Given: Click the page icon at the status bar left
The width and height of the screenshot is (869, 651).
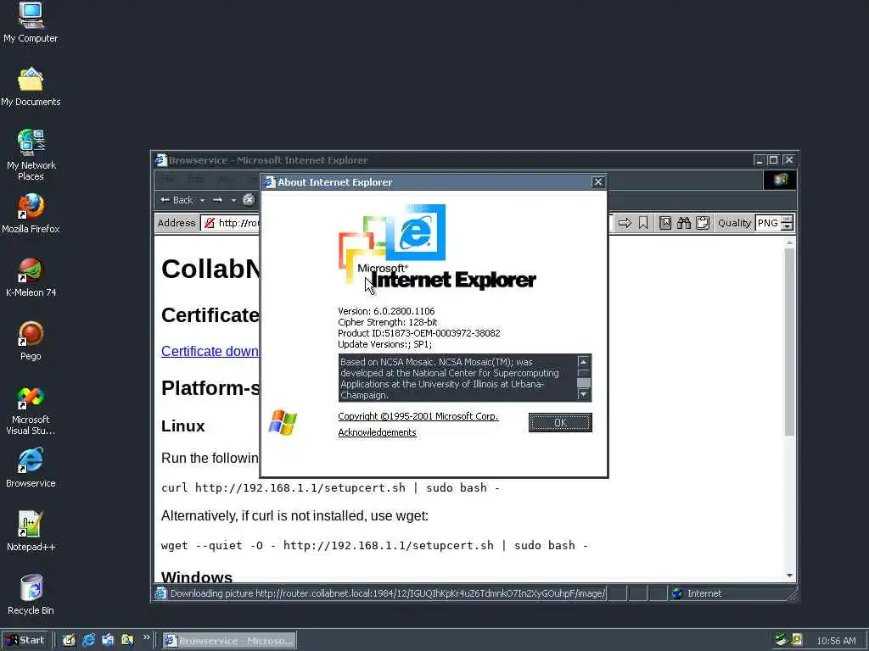Looking at the screenshot, I should pos(160,593).
